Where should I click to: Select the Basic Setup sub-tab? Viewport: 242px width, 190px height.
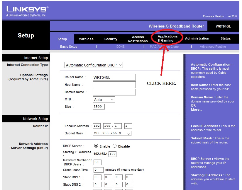[69, 47]
